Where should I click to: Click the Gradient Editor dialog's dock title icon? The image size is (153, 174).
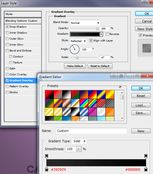coord(121,76)
